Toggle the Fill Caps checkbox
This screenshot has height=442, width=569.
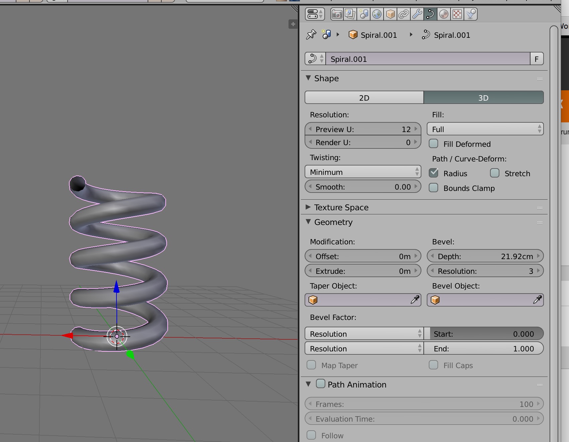pyautogui.click(x=433, y=365)
